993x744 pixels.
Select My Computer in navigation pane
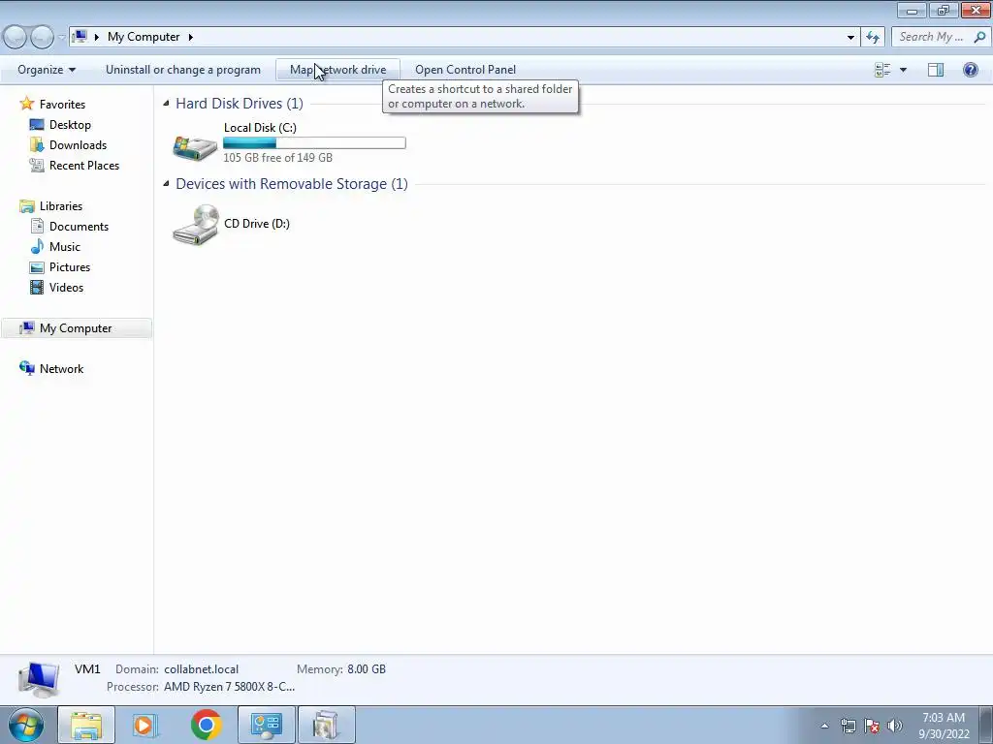point(76,327)
